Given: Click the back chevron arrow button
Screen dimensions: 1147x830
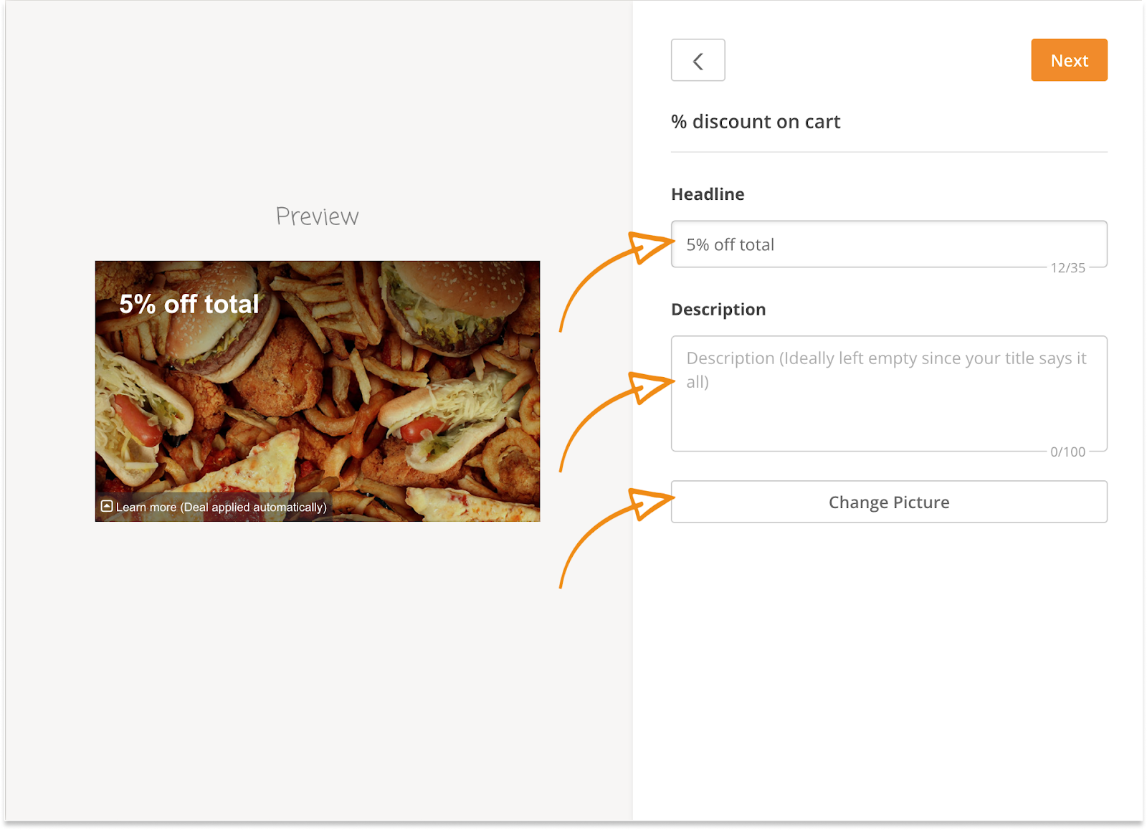Looking at the screenshot, I should [x=698, y=60].
